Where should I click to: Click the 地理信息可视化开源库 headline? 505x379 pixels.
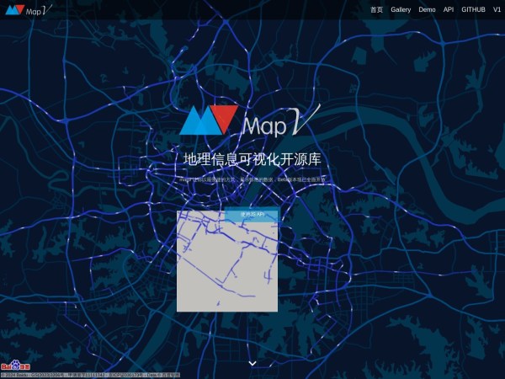click(x=252, y=159)
